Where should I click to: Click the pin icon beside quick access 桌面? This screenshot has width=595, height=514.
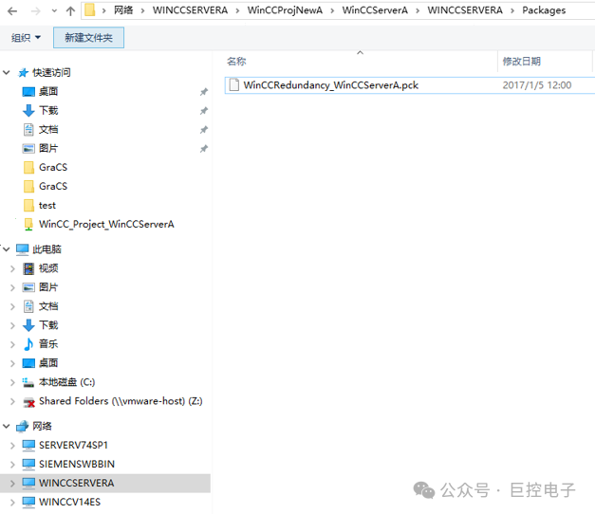tap(204, 92)
